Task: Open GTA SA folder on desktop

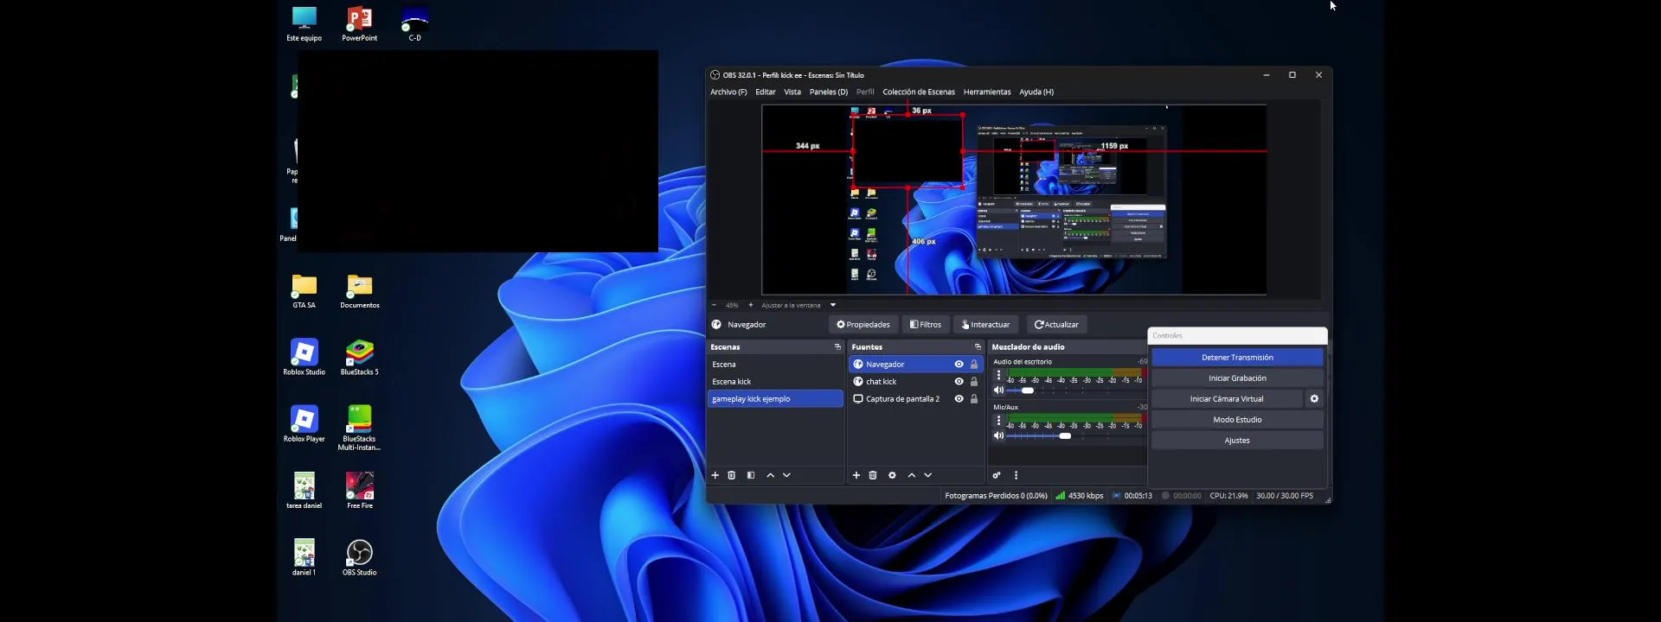Action: coord(304,290)
